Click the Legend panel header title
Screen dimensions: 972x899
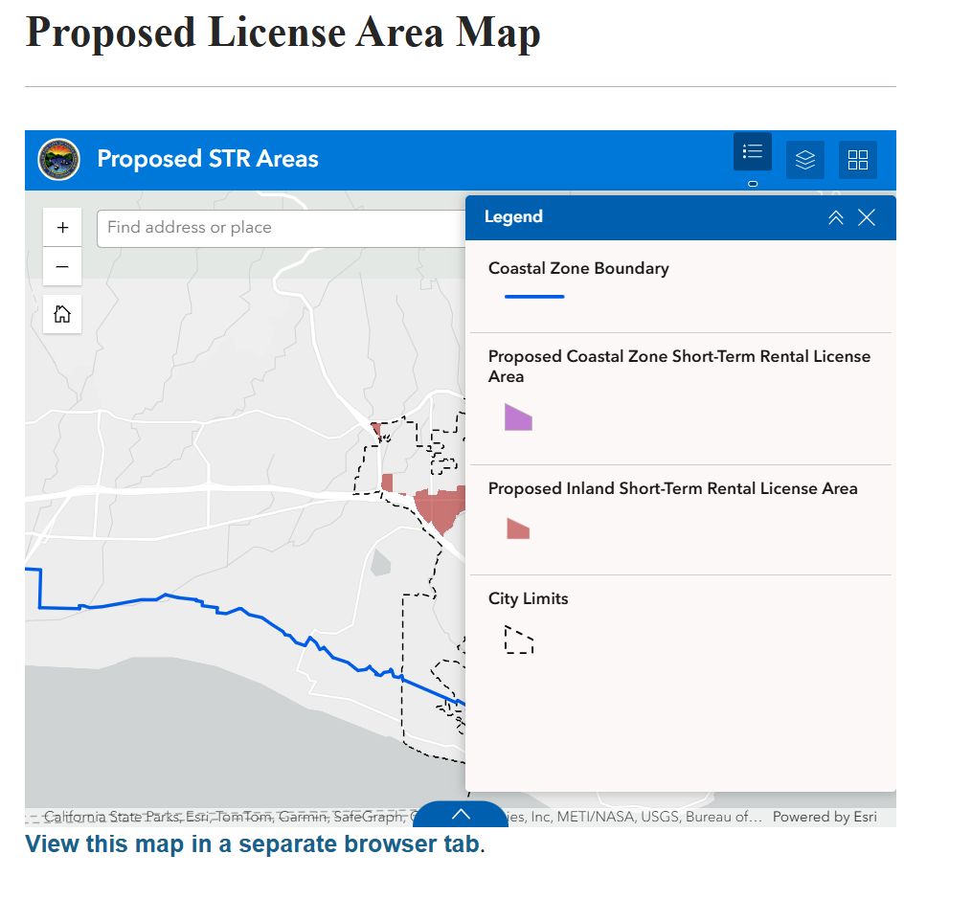point(513,217)
